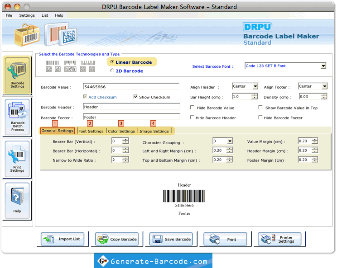Click the first 2D barcode sample icon

[49, 69]
